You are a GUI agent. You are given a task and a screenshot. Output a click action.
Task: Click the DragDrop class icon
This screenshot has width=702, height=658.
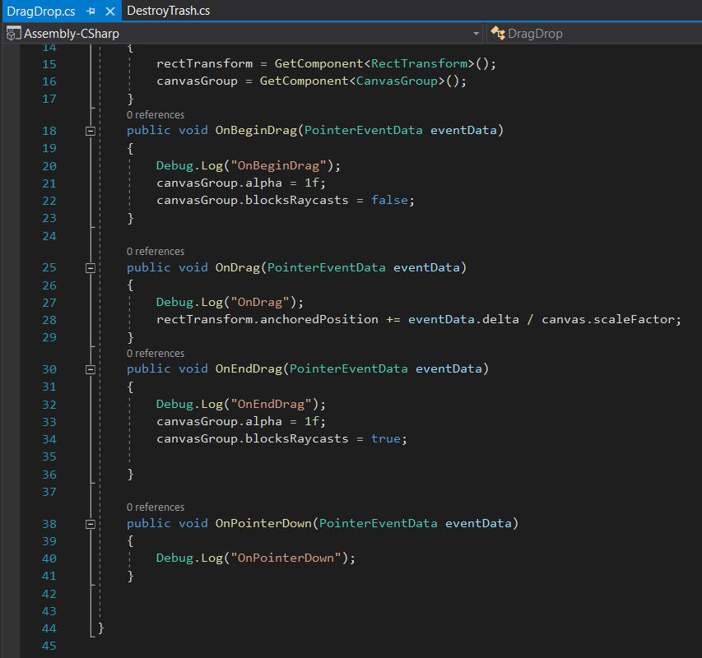click(497, 34)
